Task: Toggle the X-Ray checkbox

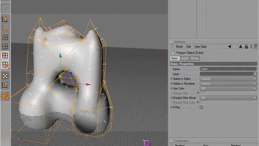Action: 201,107
